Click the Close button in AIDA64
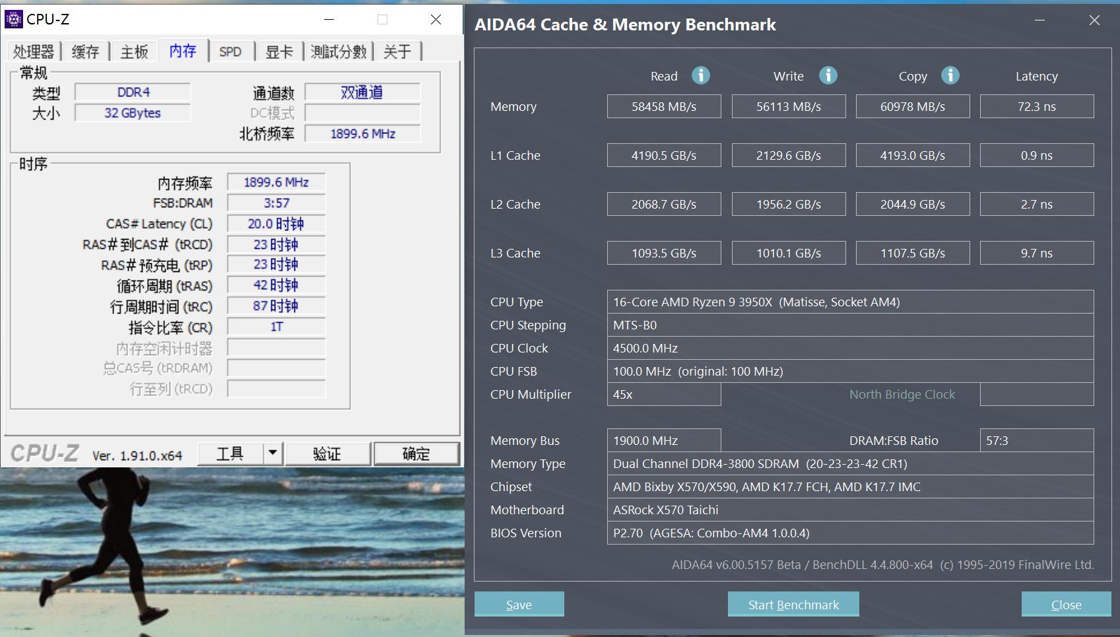 point(1066,604)
